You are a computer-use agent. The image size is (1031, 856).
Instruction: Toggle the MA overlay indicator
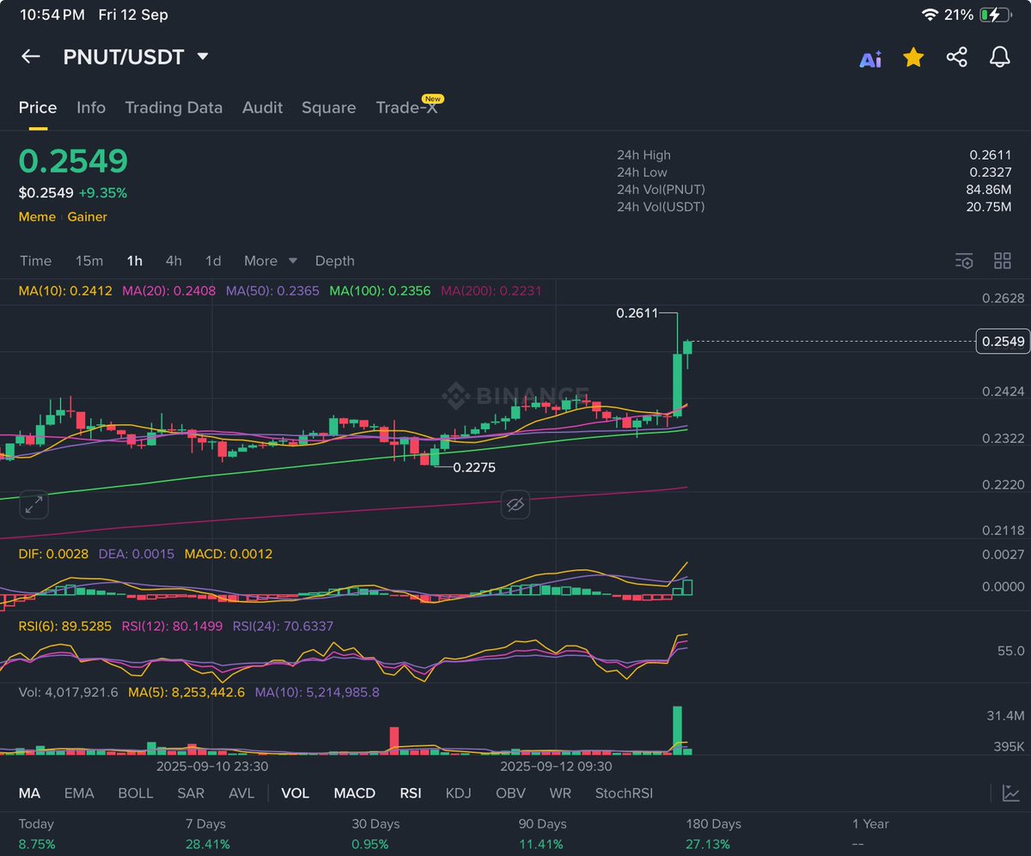29,793
